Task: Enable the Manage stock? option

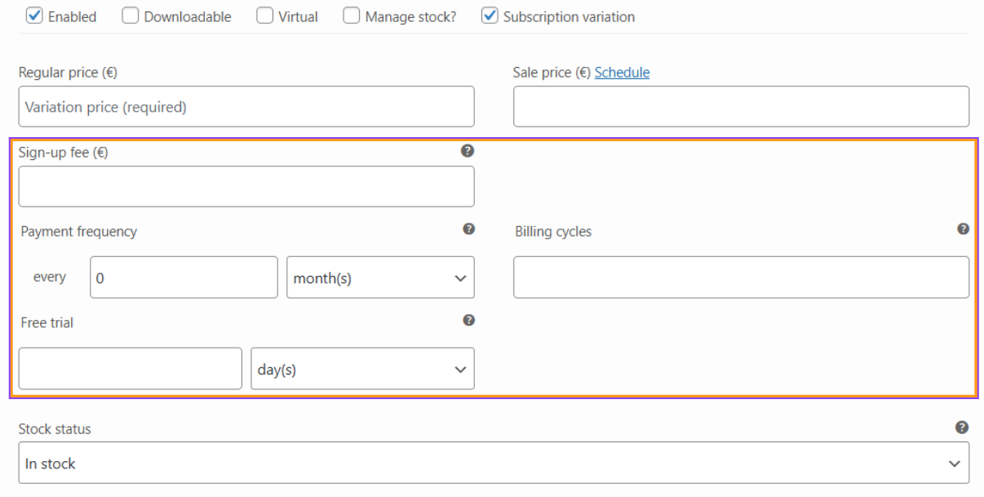Action: [352, 16]
